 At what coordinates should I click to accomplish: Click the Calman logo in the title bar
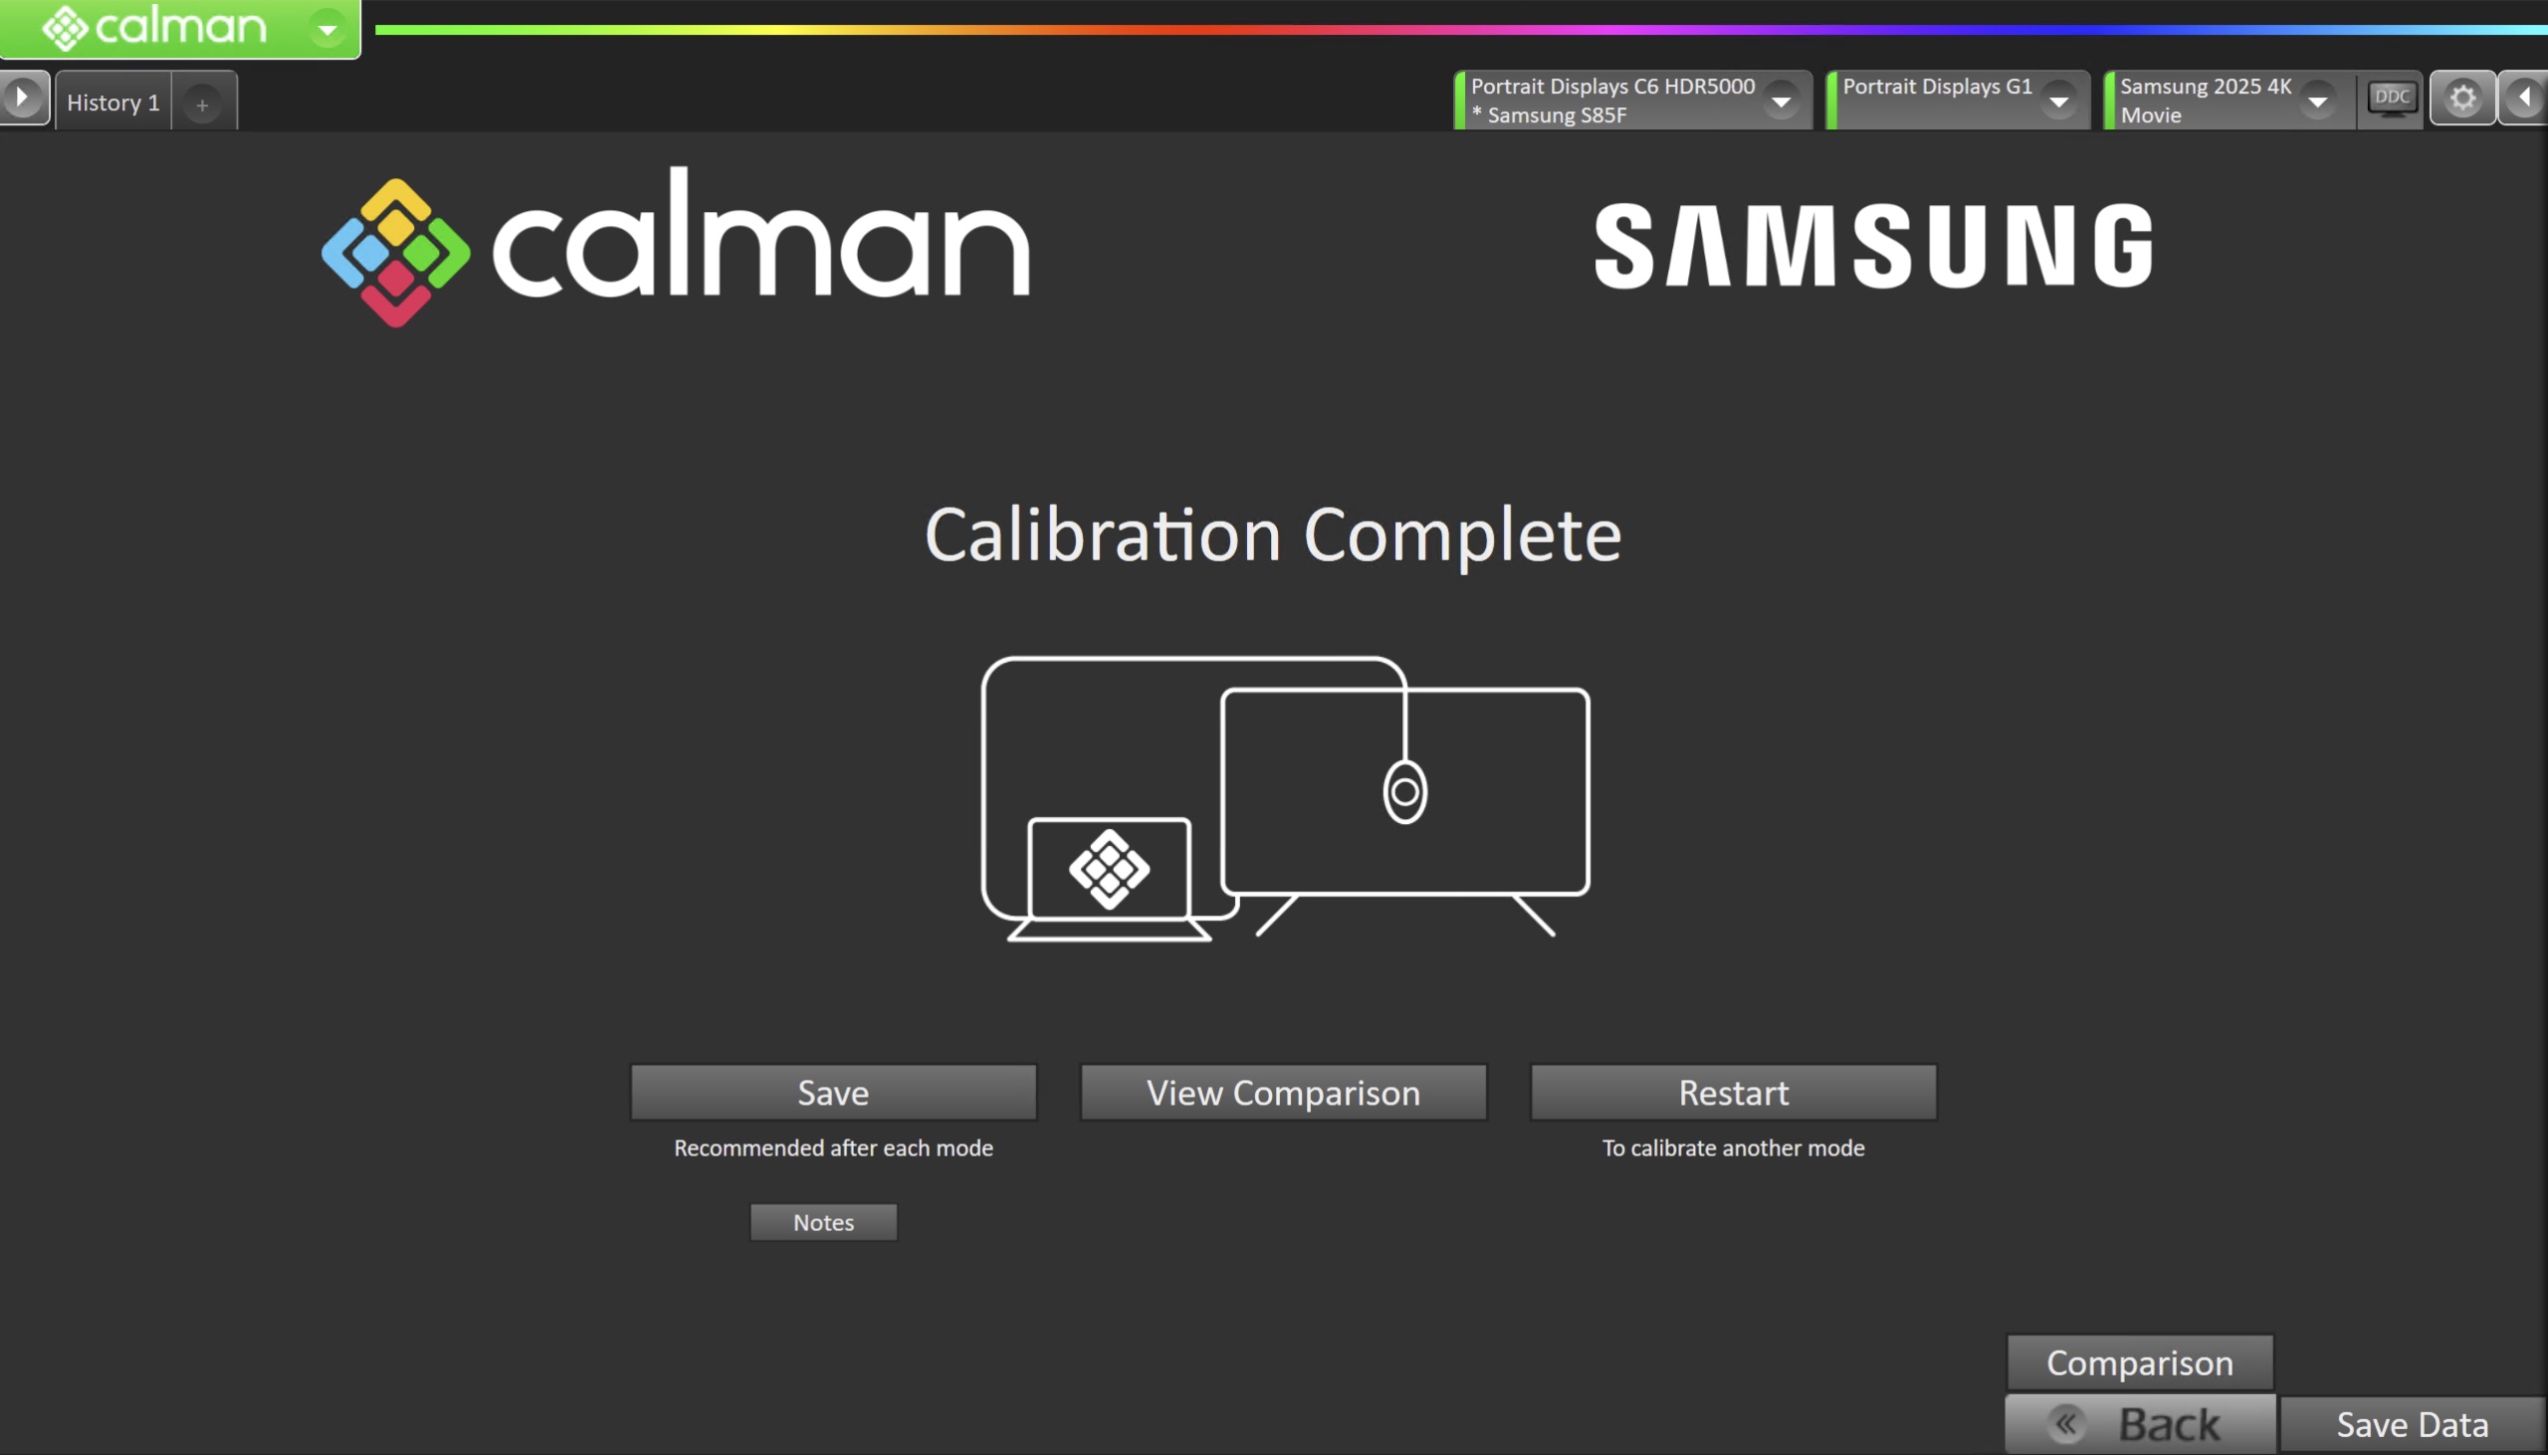click(155, 27)
